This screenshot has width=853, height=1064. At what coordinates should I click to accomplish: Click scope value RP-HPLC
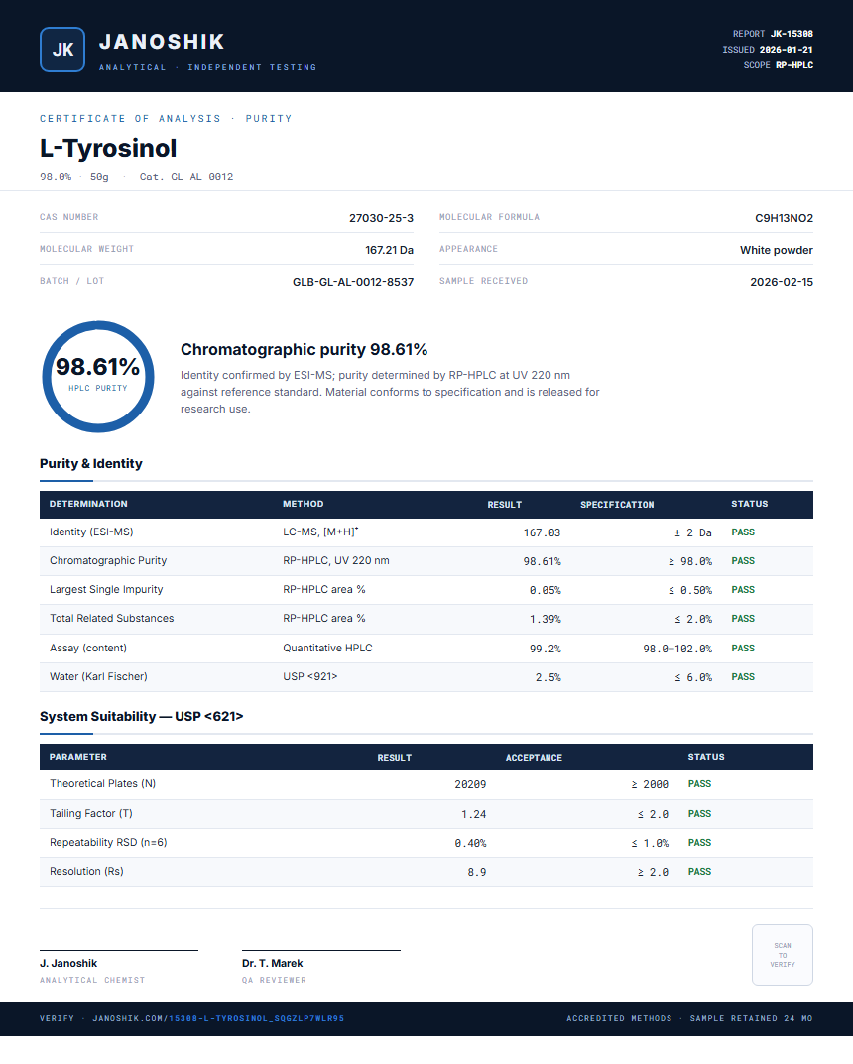click(x=793, y=65)
